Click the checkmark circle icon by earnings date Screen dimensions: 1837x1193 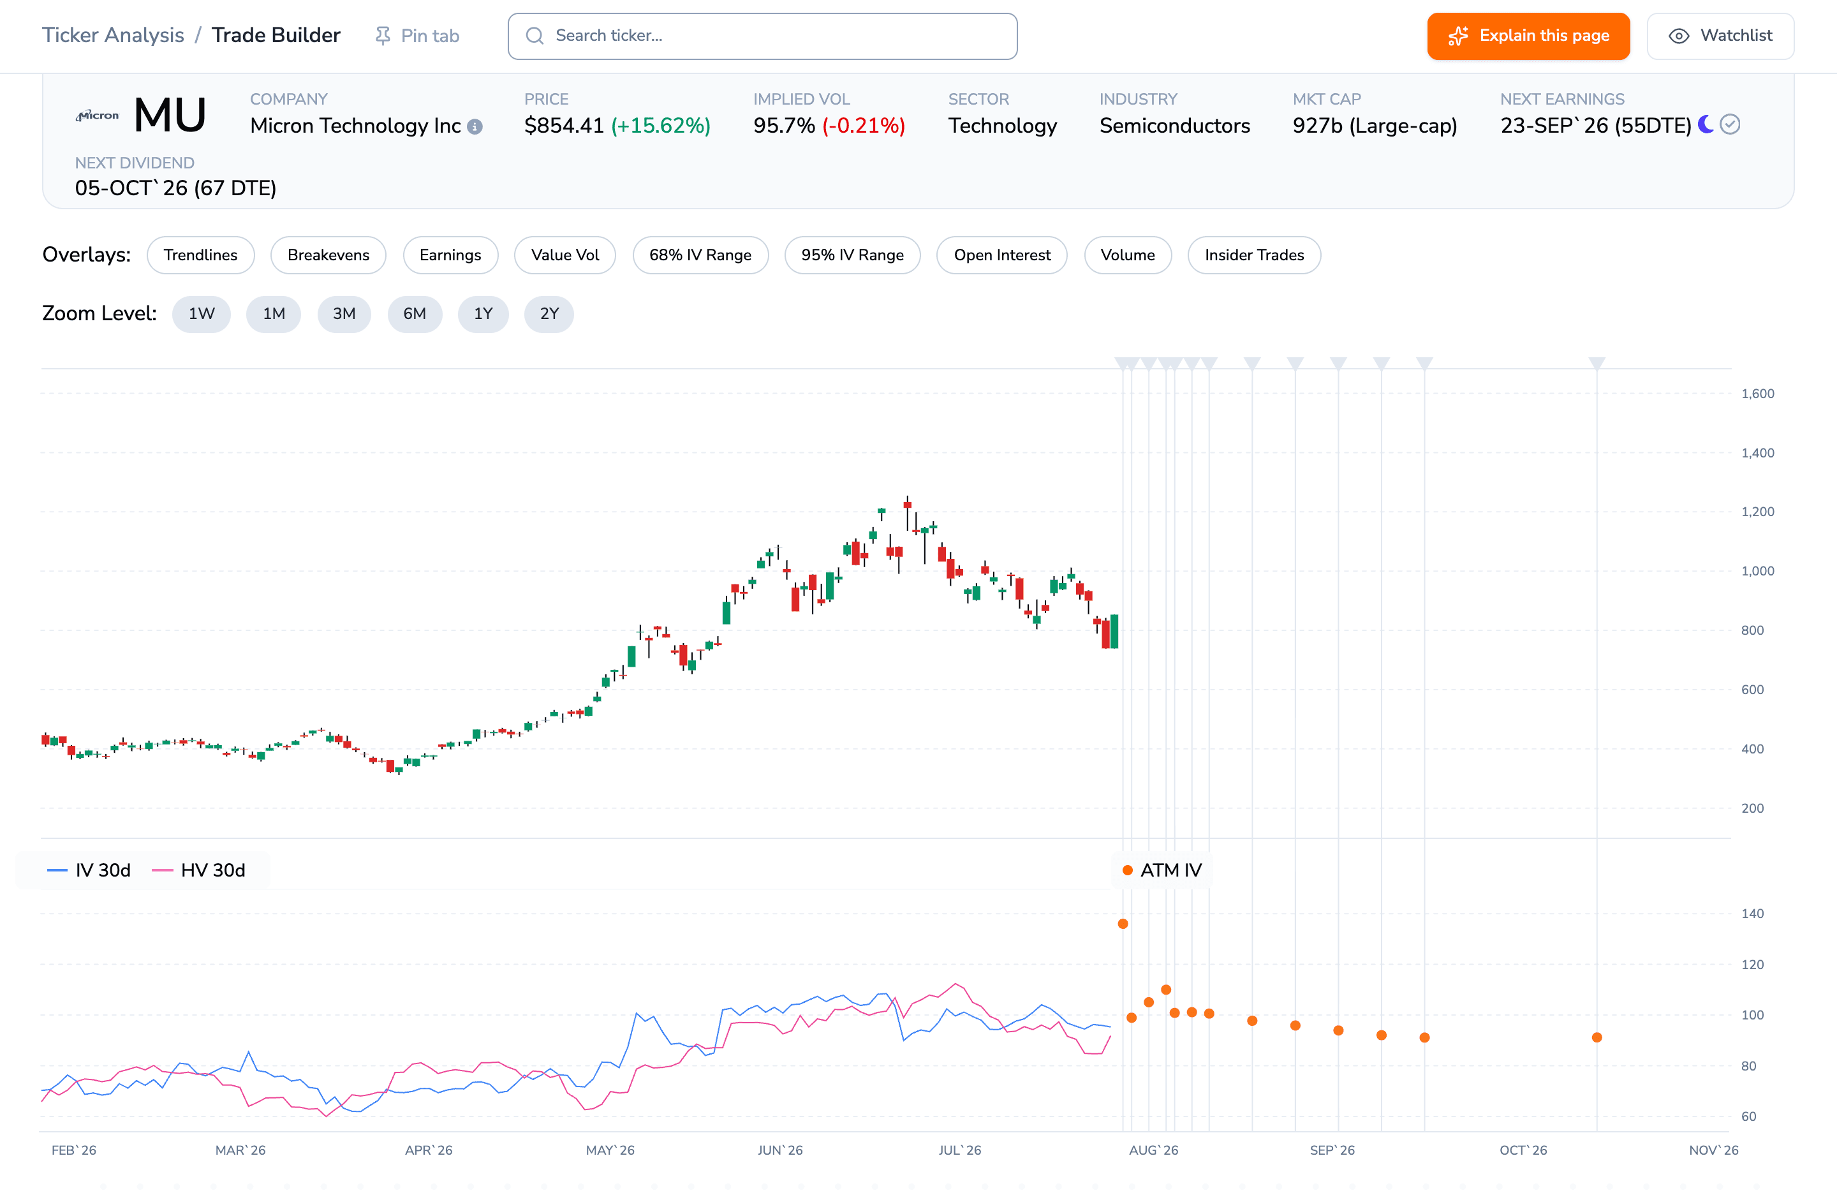[1730, 124]
